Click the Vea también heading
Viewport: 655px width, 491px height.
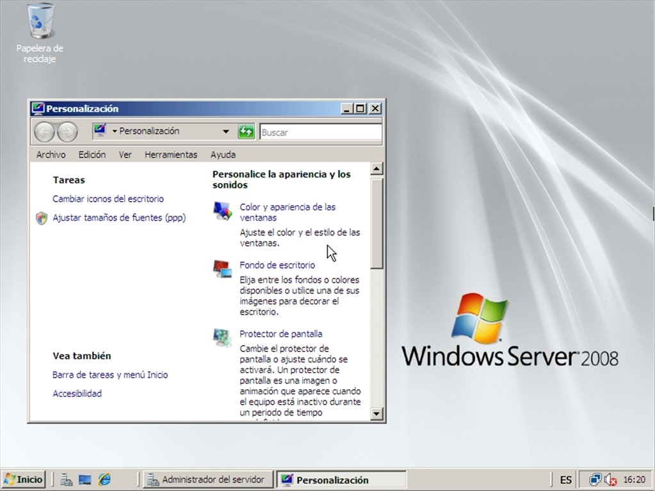coord(82,356)
